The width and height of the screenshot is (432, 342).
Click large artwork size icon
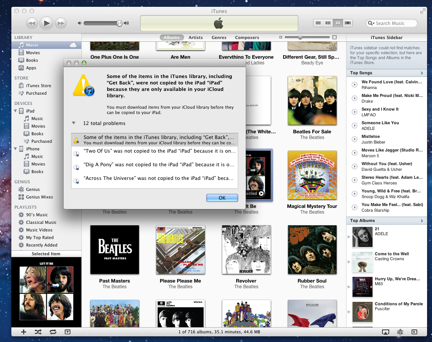coord(334,37)
